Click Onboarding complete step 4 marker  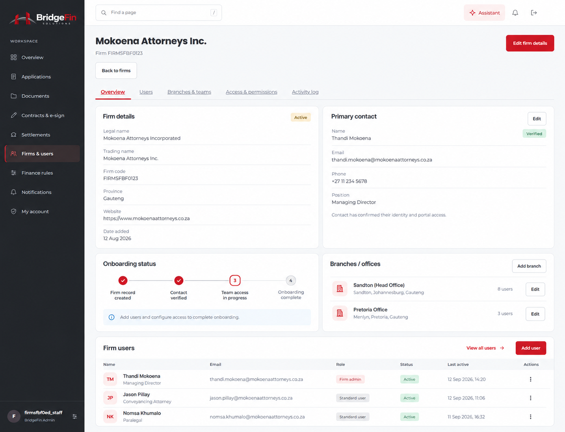pos(291,280)
